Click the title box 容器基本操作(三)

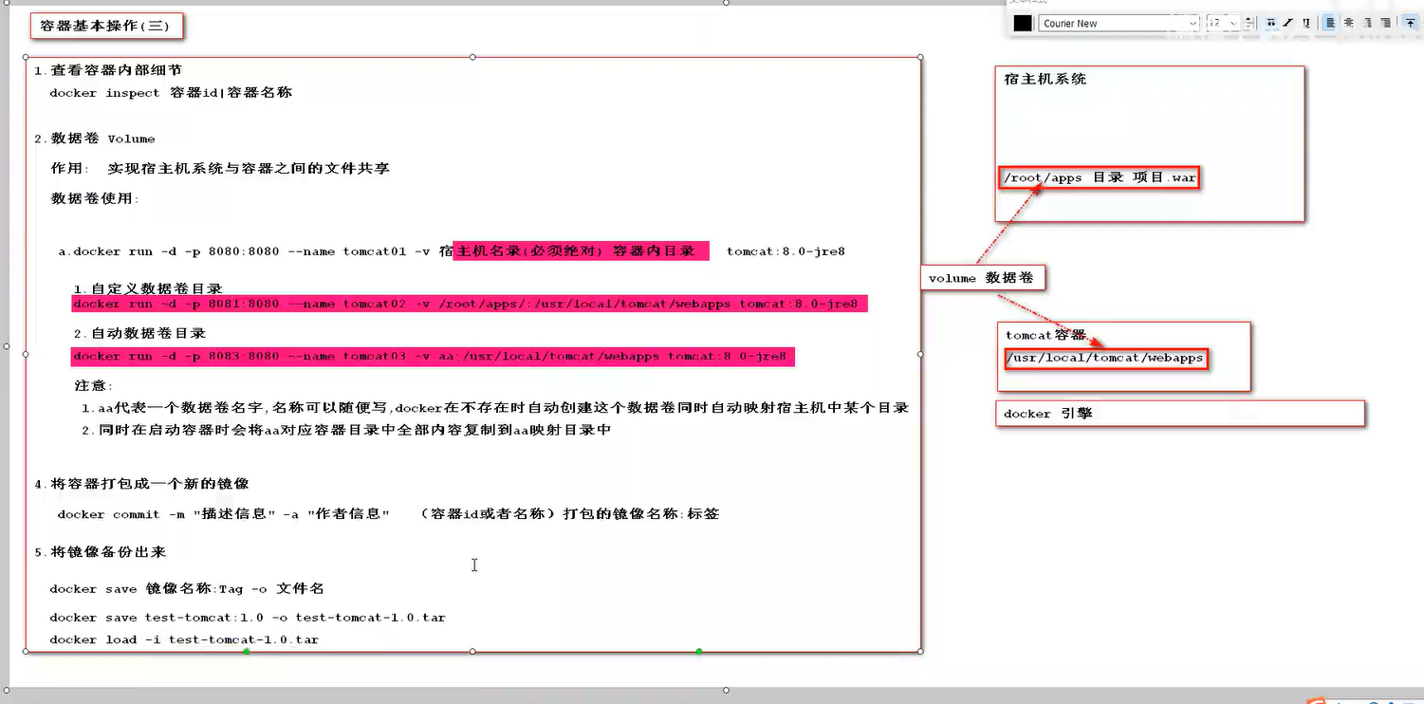click(x=106, y=27)
